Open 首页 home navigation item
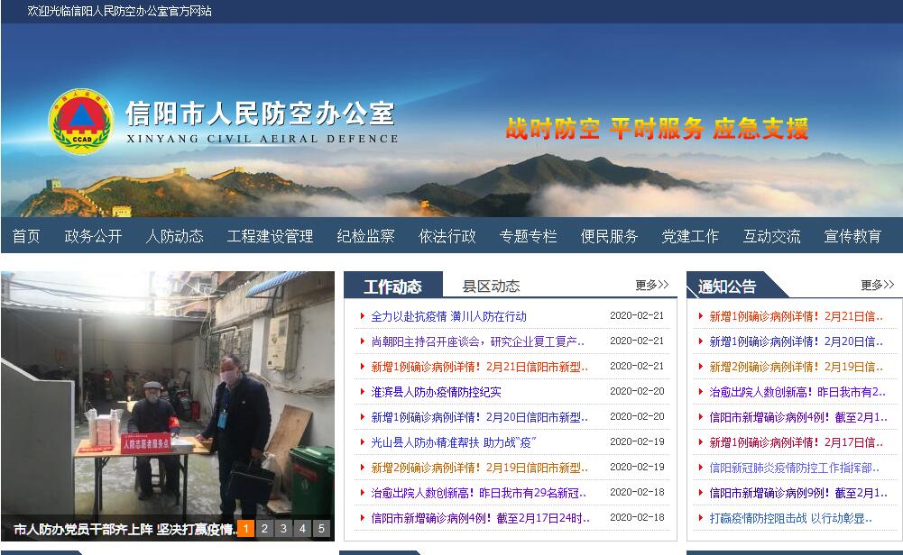Image resolution: width=903 pixels, height=555 pixels. pos(26,236)
